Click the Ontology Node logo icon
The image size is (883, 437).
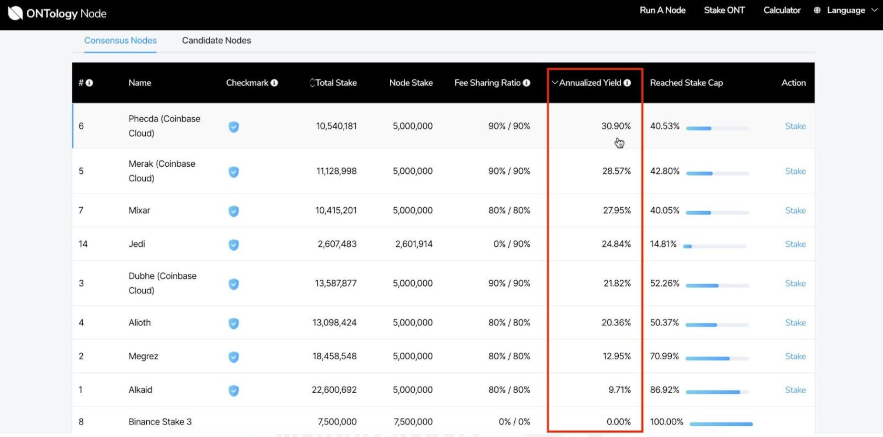point(15,13)
